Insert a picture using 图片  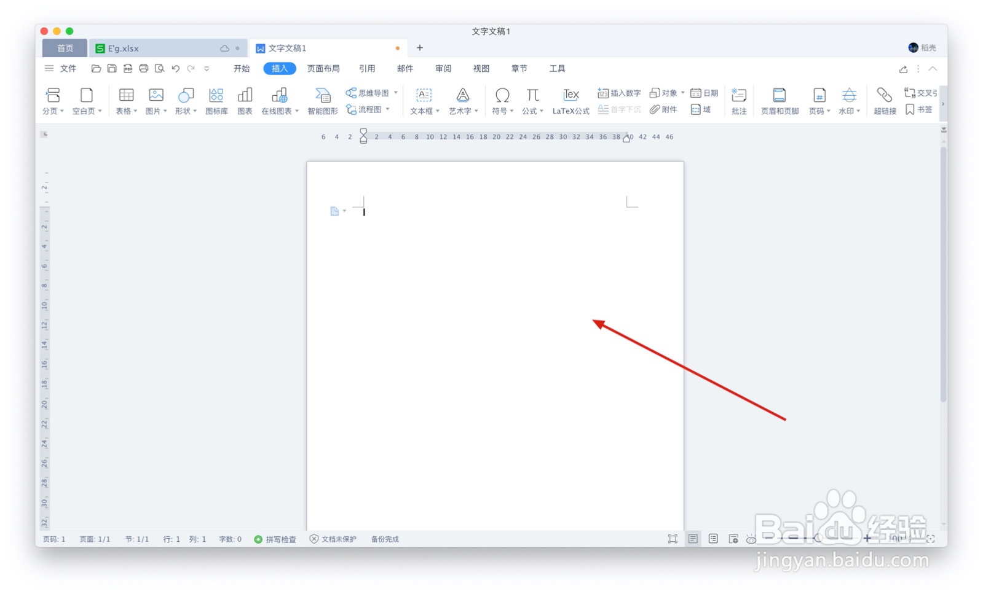(156, 101)
